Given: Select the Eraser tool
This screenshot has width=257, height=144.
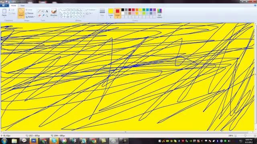Looking at the screenshot, I should (39, 16).
